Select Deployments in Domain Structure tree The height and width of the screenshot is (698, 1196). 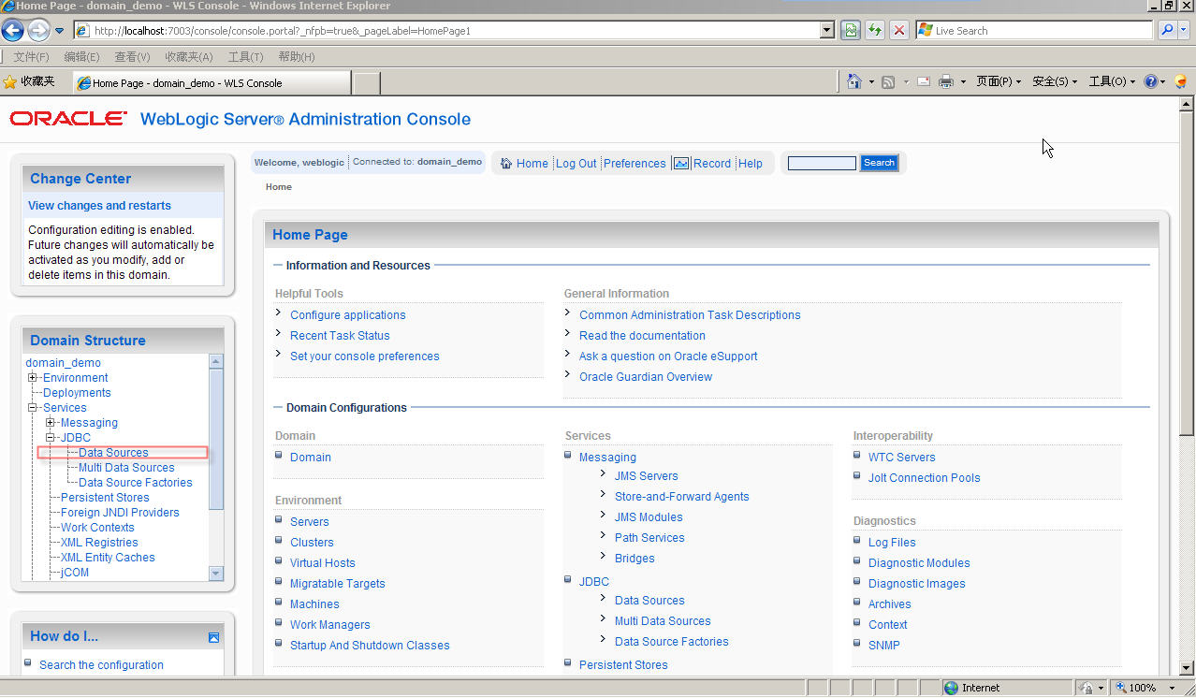(x=77, y=393)
